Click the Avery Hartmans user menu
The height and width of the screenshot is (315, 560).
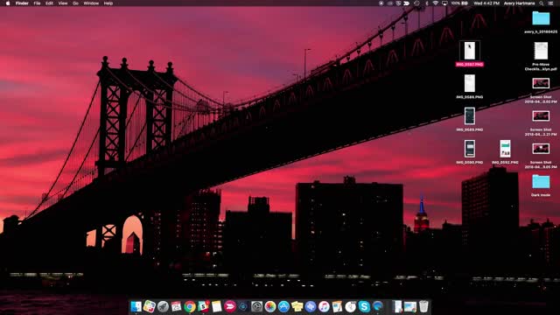click(x=519, y=3)
